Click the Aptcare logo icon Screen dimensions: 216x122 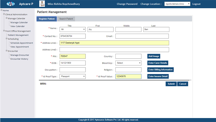click(10, 4)
